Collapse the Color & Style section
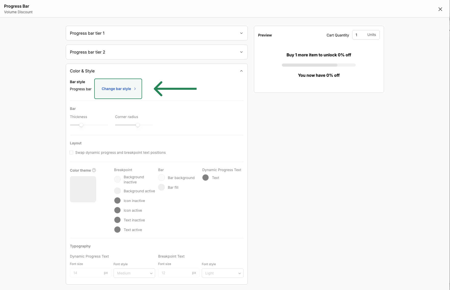 pyautogui.click(x=241, y=71)
